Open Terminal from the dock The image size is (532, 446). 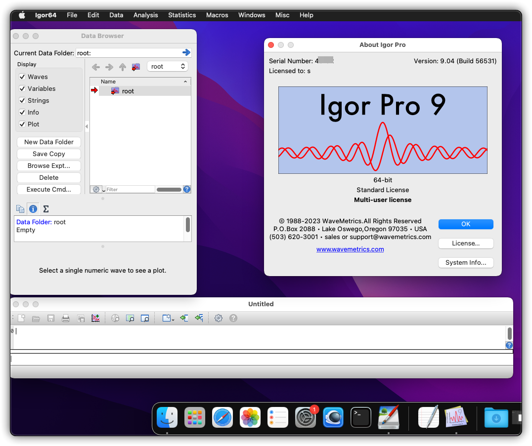click(360, 417)
